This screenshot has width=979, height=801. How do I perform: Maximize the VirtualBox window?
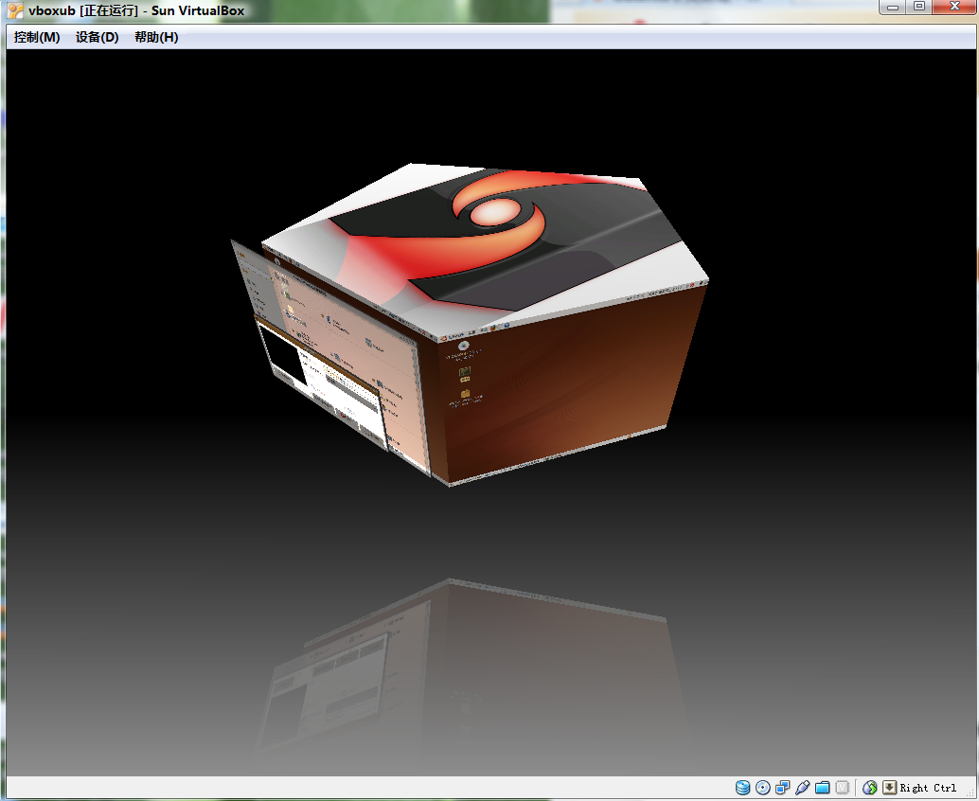pos(919,7)
